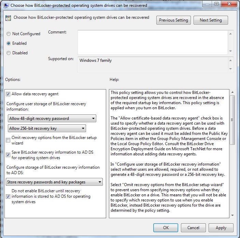
Task: Toggle Do not enable BitLocker until recovery stored
Action: (8, 196)
